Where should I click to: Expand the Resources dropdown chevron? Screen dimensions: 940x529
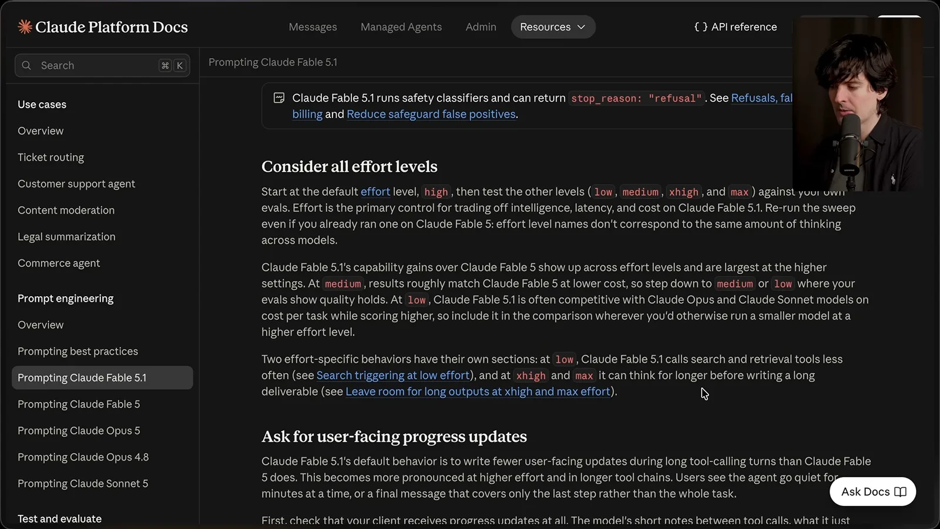[581, 27]
